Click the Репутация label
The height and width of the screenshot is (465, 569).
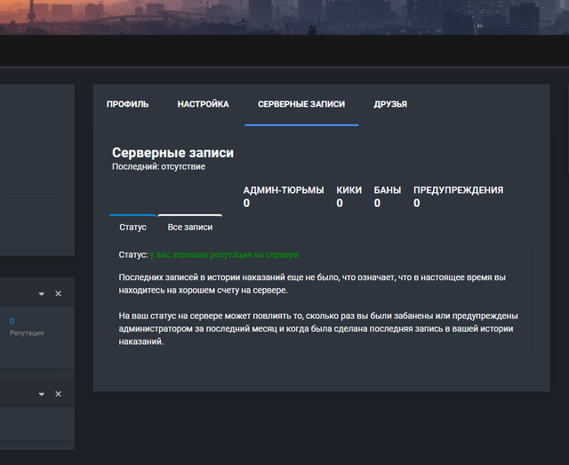point(27,333)
